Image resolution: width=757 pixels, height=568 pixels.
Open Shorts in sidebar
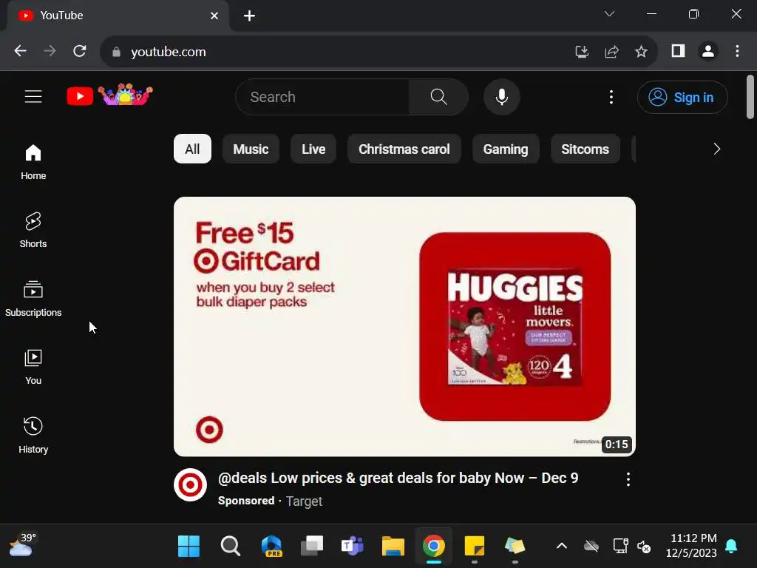pyautogui.click(x=33, y=231)
